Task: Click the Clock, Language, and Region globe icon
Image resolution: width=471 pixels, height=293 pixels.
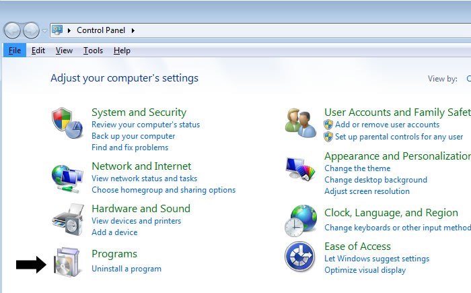Action: (x=301, y=221)
